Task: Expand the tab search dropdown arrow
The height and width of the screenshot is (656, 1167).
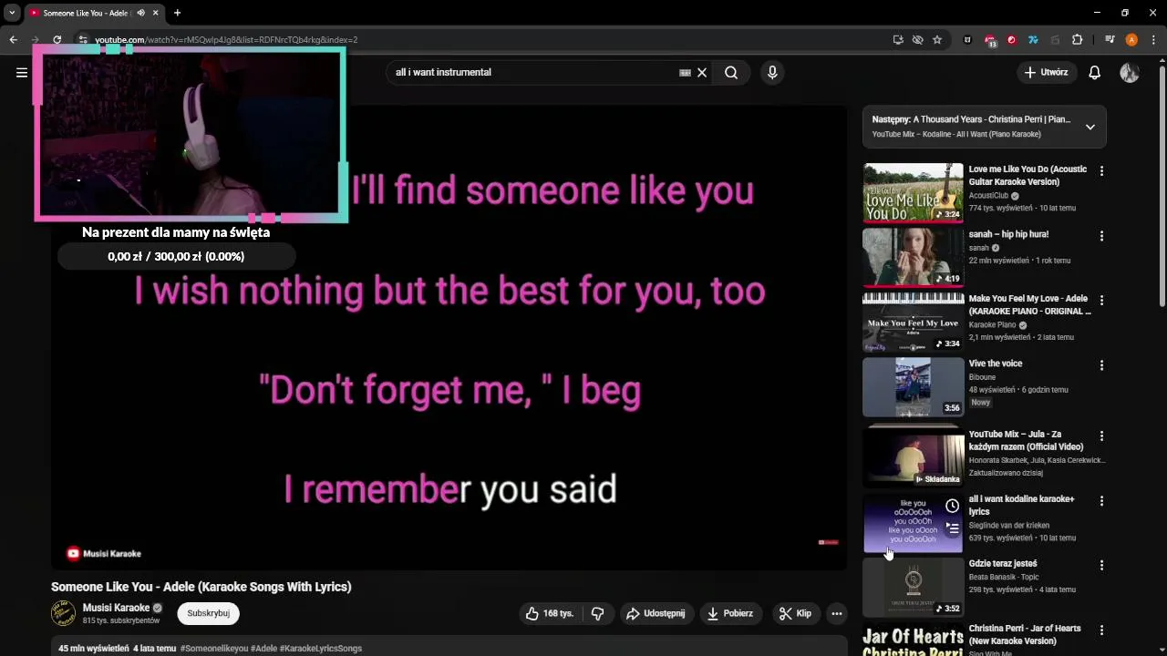Action: coord(12,13)
